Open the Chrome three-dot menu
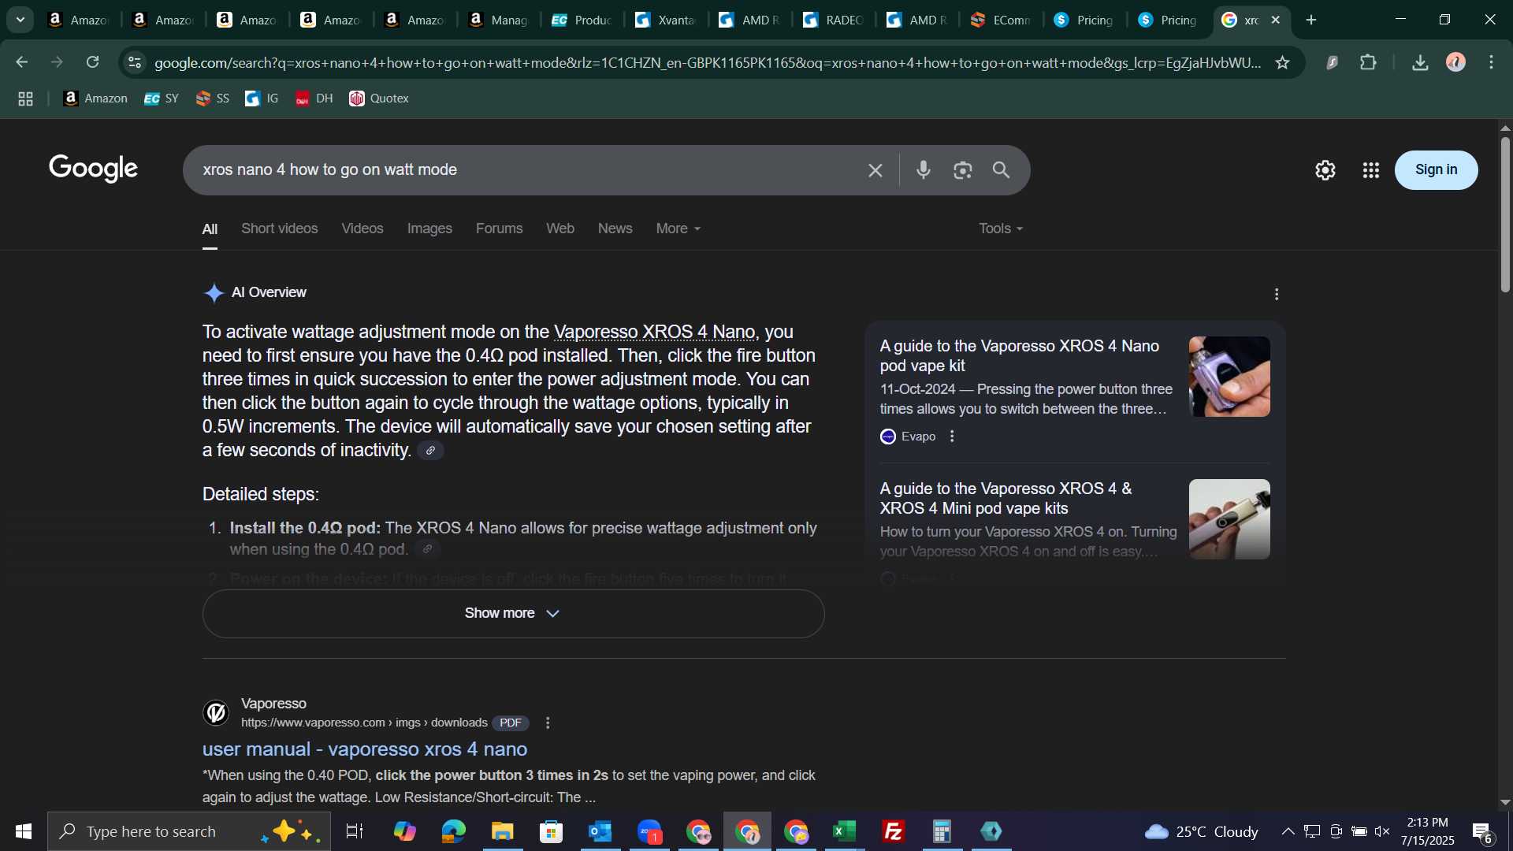 (1492, 62)
